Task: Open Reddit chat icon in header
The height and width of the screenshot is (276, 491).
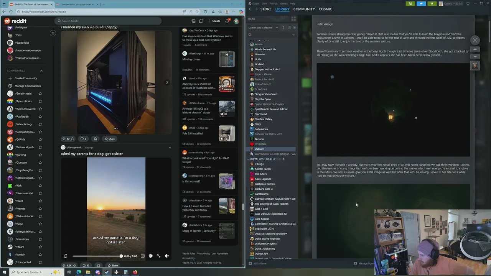Action: (x=201, y=21)
